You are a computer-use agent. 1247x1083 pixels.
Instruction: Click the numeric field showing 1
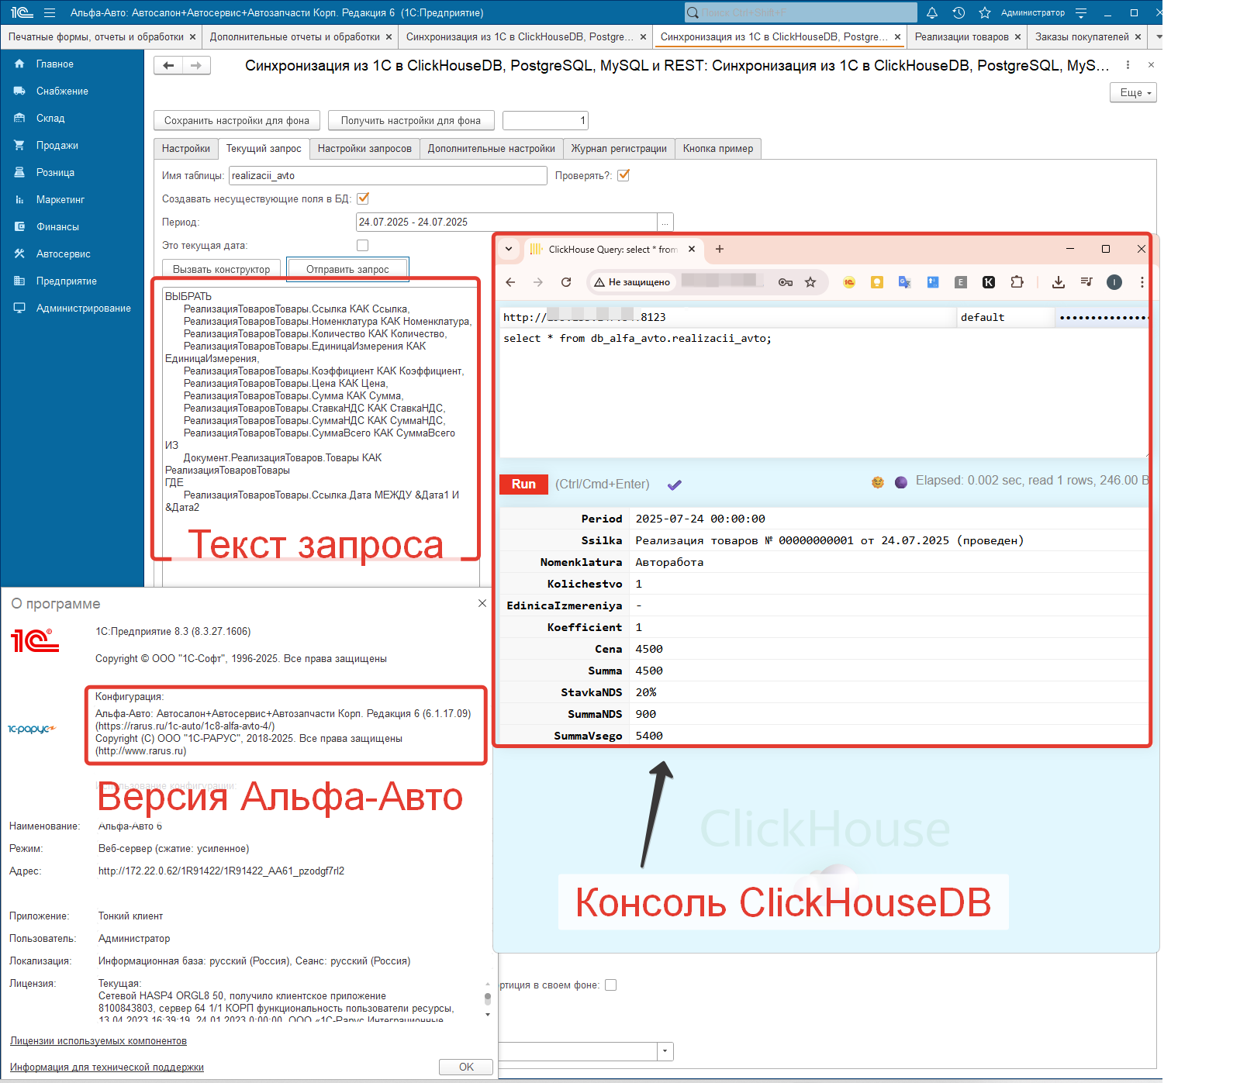(x=545, y=120)
